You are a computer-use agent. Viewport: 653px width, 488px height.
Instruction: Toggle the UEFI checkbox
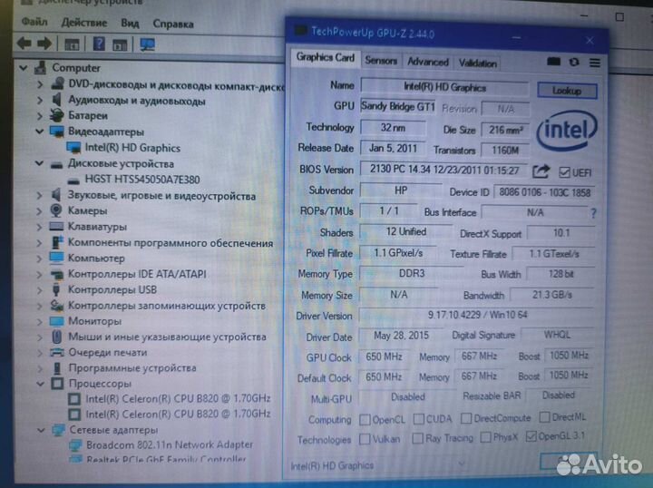[564, 171]
